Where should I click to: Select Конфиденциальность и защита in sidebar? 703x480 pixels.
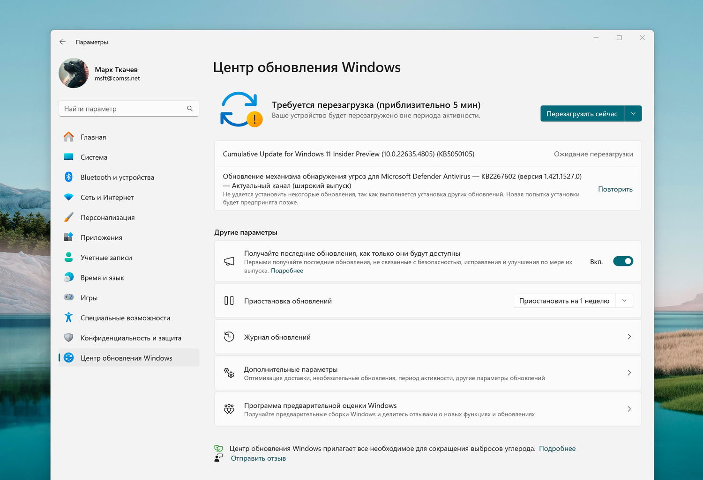[x=129, y=338]
